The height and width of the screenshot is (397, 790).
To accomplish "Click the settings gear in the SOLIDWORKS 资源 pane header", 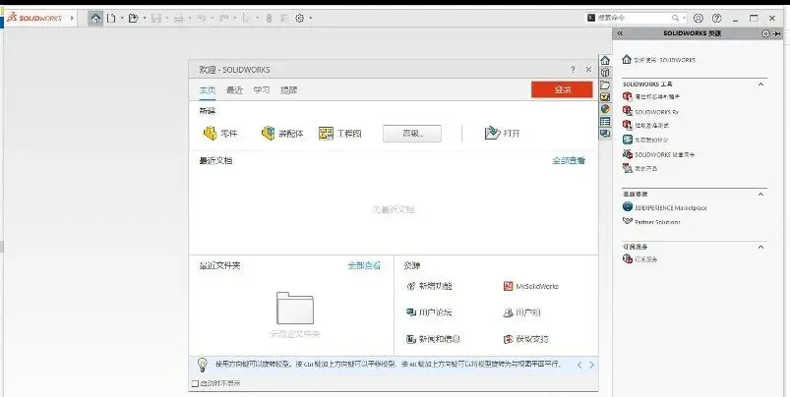I will click(765, 33).
